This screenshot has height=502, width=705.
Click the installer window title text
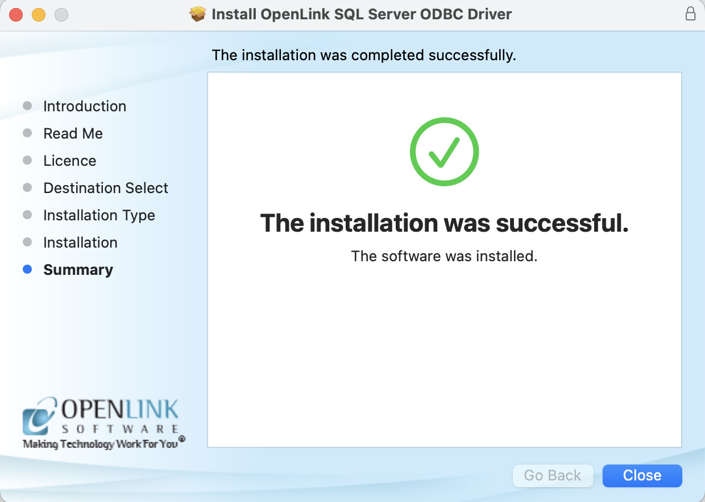click(x=362, y=14)
